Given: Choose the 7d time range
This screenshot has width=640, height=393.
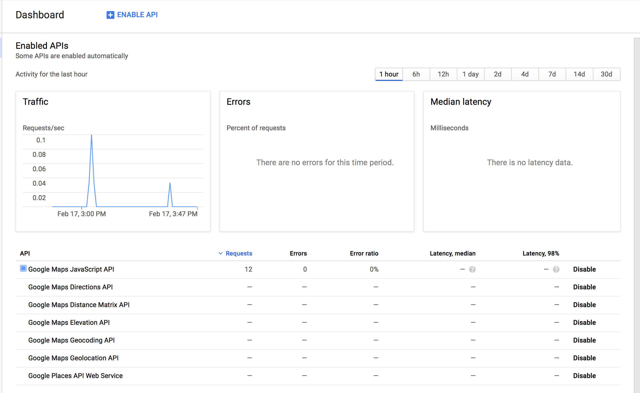Looking at the screenshot, I should [x=552, y=74].
